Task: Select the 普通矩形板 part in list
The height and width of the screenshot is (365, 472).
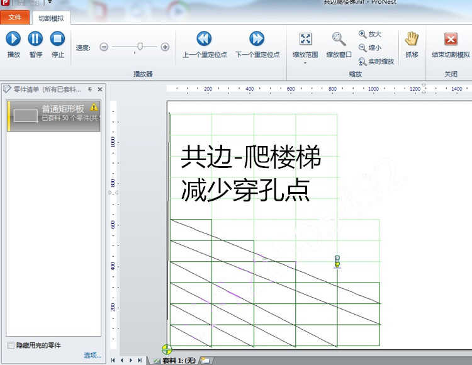Action: point(53,116)
